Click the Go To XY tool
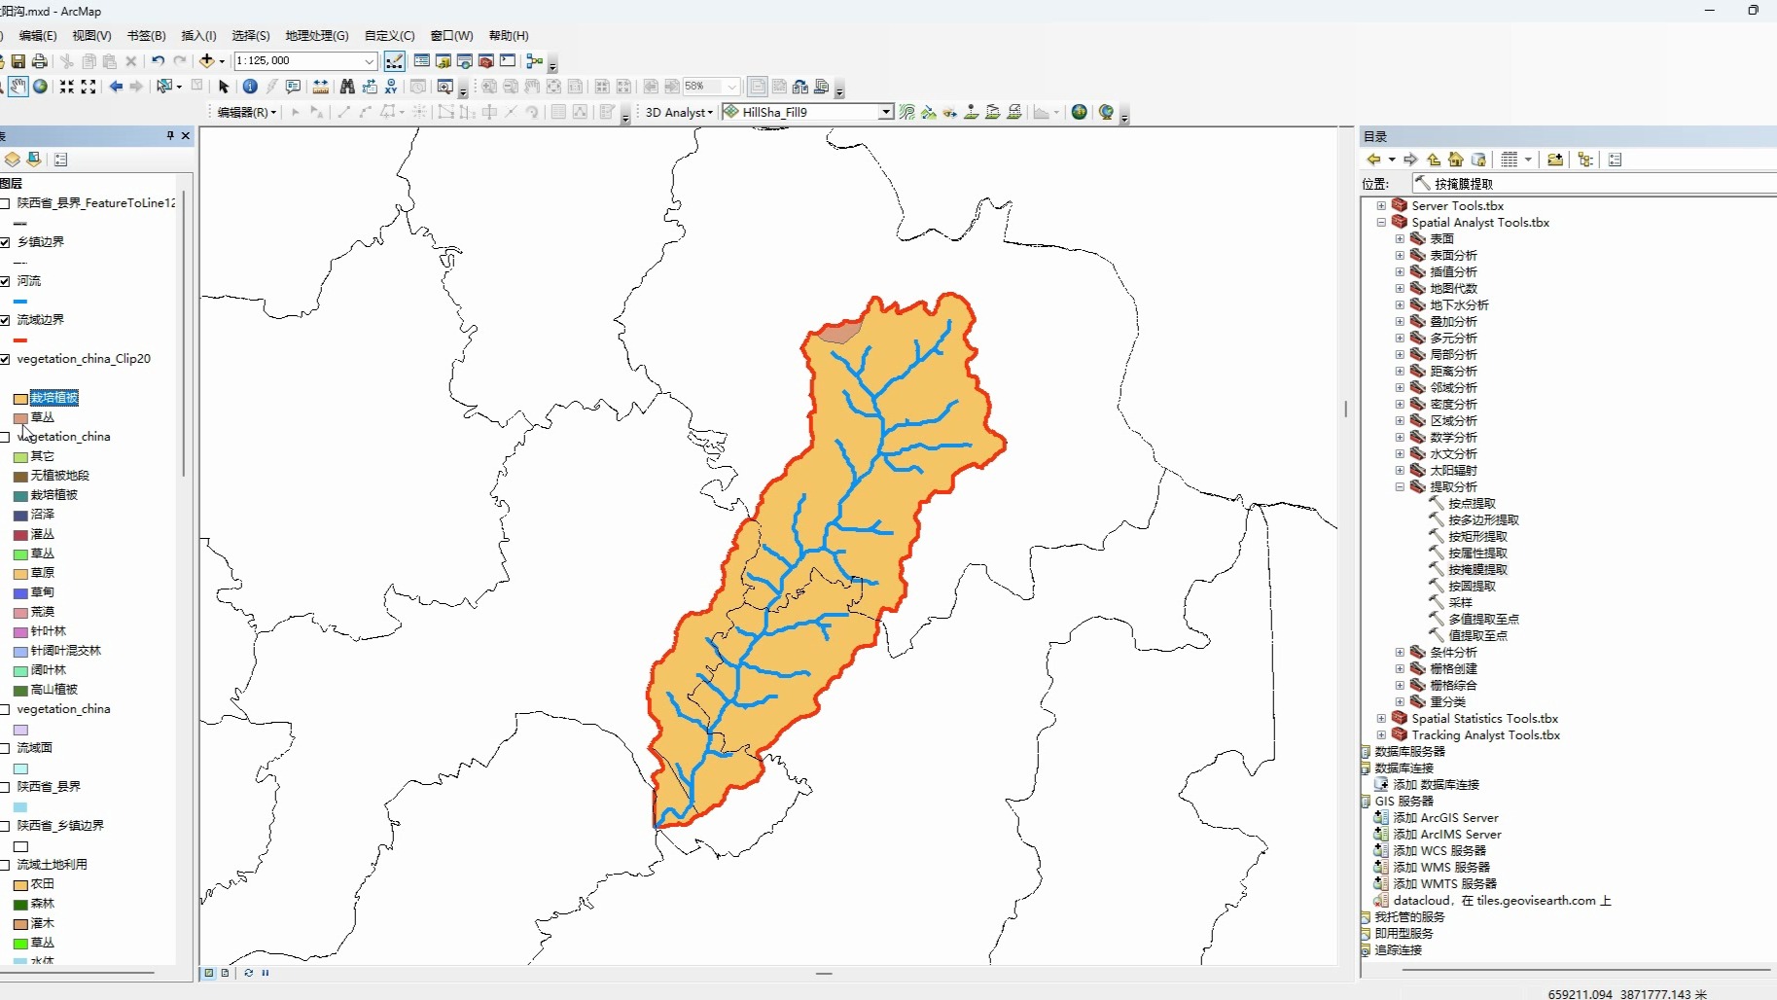Image resolution: width=1777 pixels, height=1000 pixels. pyautogui.click(x=390, y=87)
